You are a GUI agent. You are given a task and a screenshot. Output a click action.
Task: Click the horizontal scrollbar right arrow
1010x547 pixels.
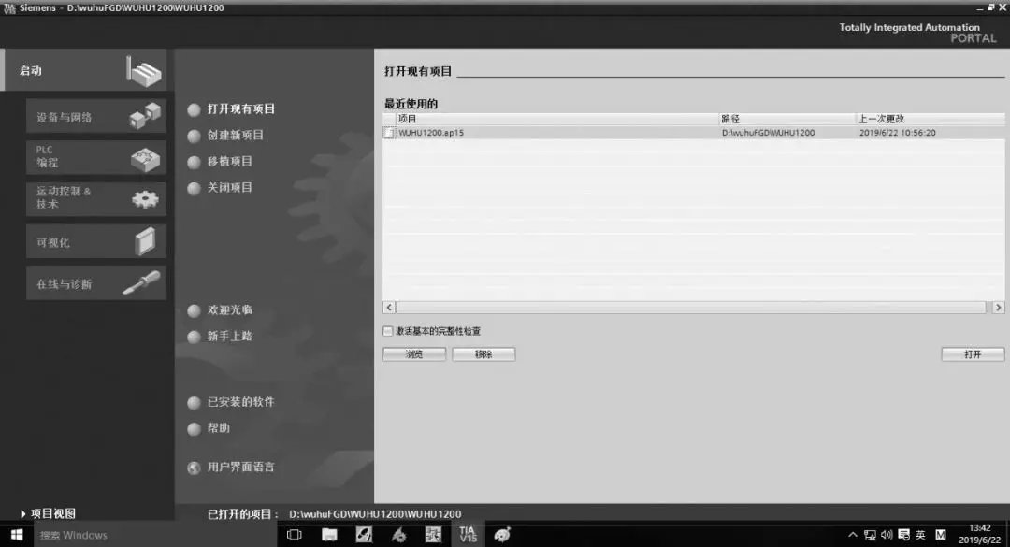click(x=998, y=307)
